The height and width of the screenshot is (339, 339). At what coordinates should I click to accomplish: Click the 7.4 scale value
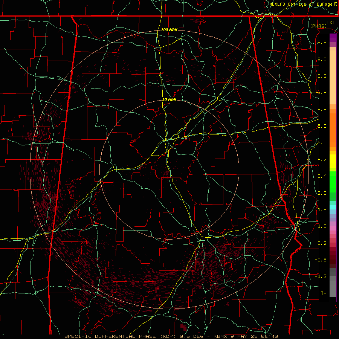(x=322, y=93)
